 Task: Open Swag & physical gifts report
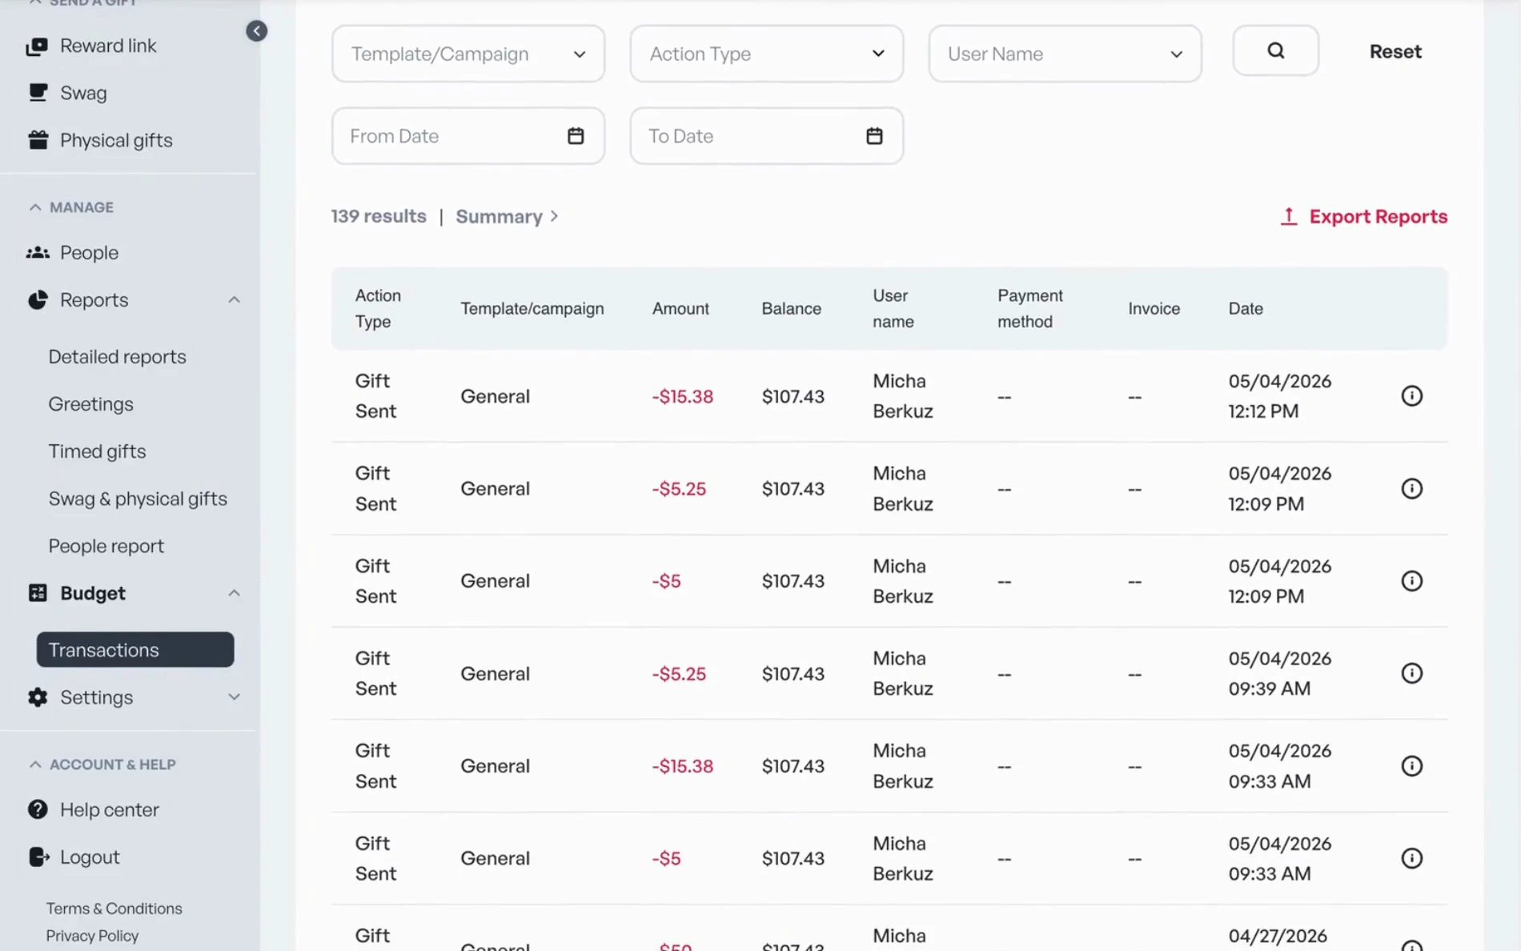tap(138, 499)
